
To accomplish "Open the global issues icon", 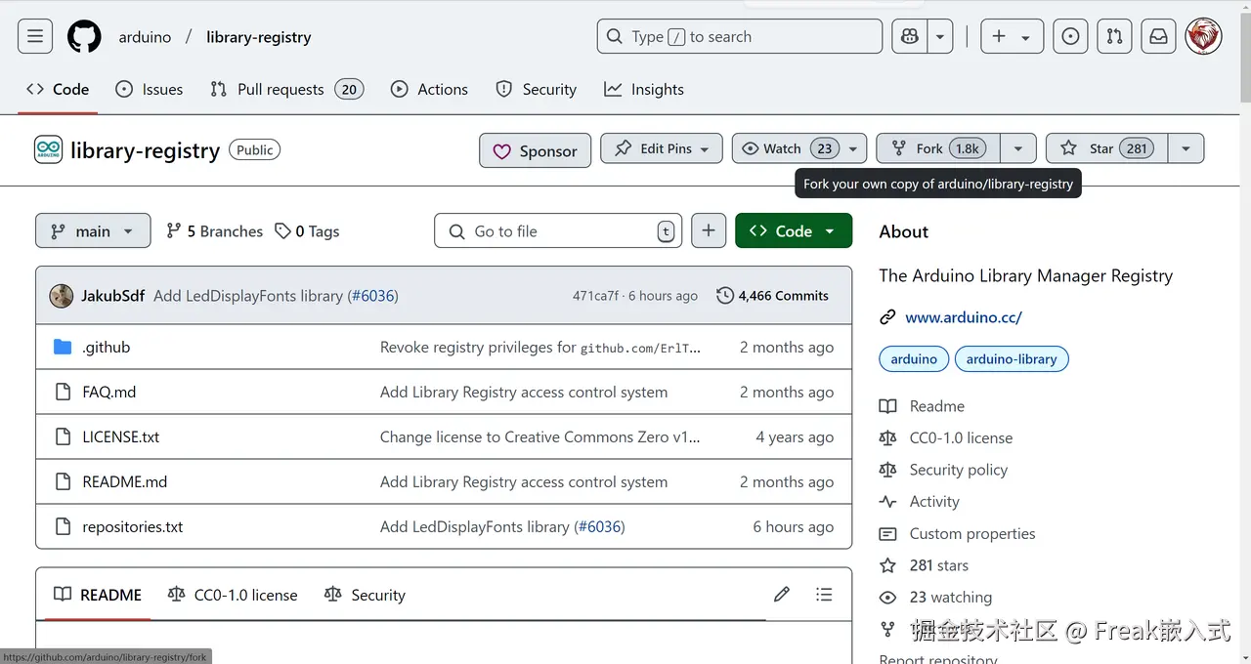I will click(x=1070, y=37).
